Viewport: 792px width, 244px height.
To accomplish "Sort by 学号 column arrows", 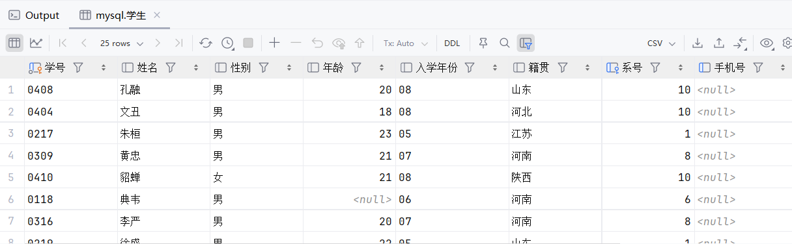I will (104, 67).
